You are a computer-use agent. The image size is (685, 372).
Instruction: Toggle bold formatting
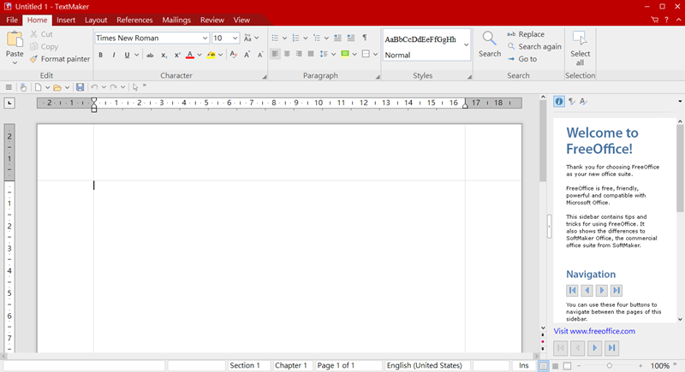pyautogui.click(x=100, y=55)
